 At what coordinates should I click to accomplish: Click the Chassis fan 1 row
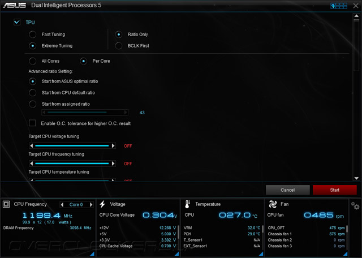[x=306, y=234]
